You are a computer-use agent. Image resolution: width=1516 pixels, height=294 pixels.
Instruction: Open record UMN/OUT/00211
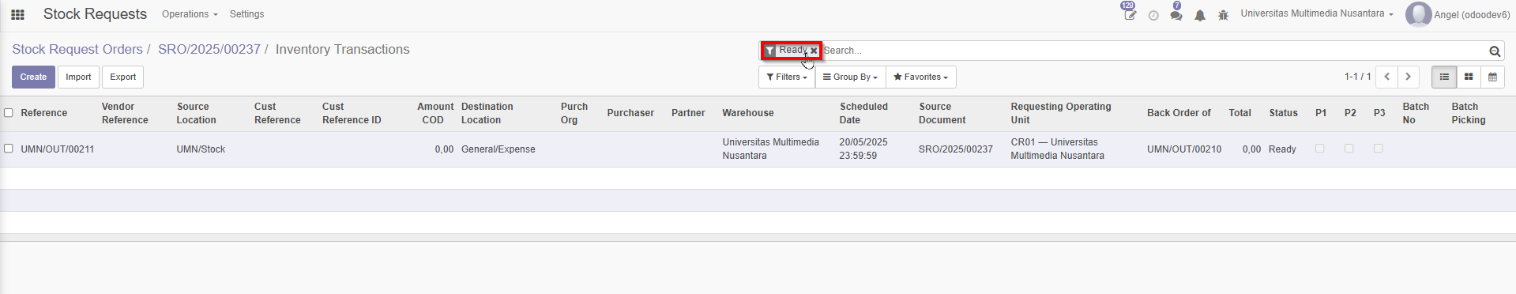pyautogui.click(x=58, y=149)
